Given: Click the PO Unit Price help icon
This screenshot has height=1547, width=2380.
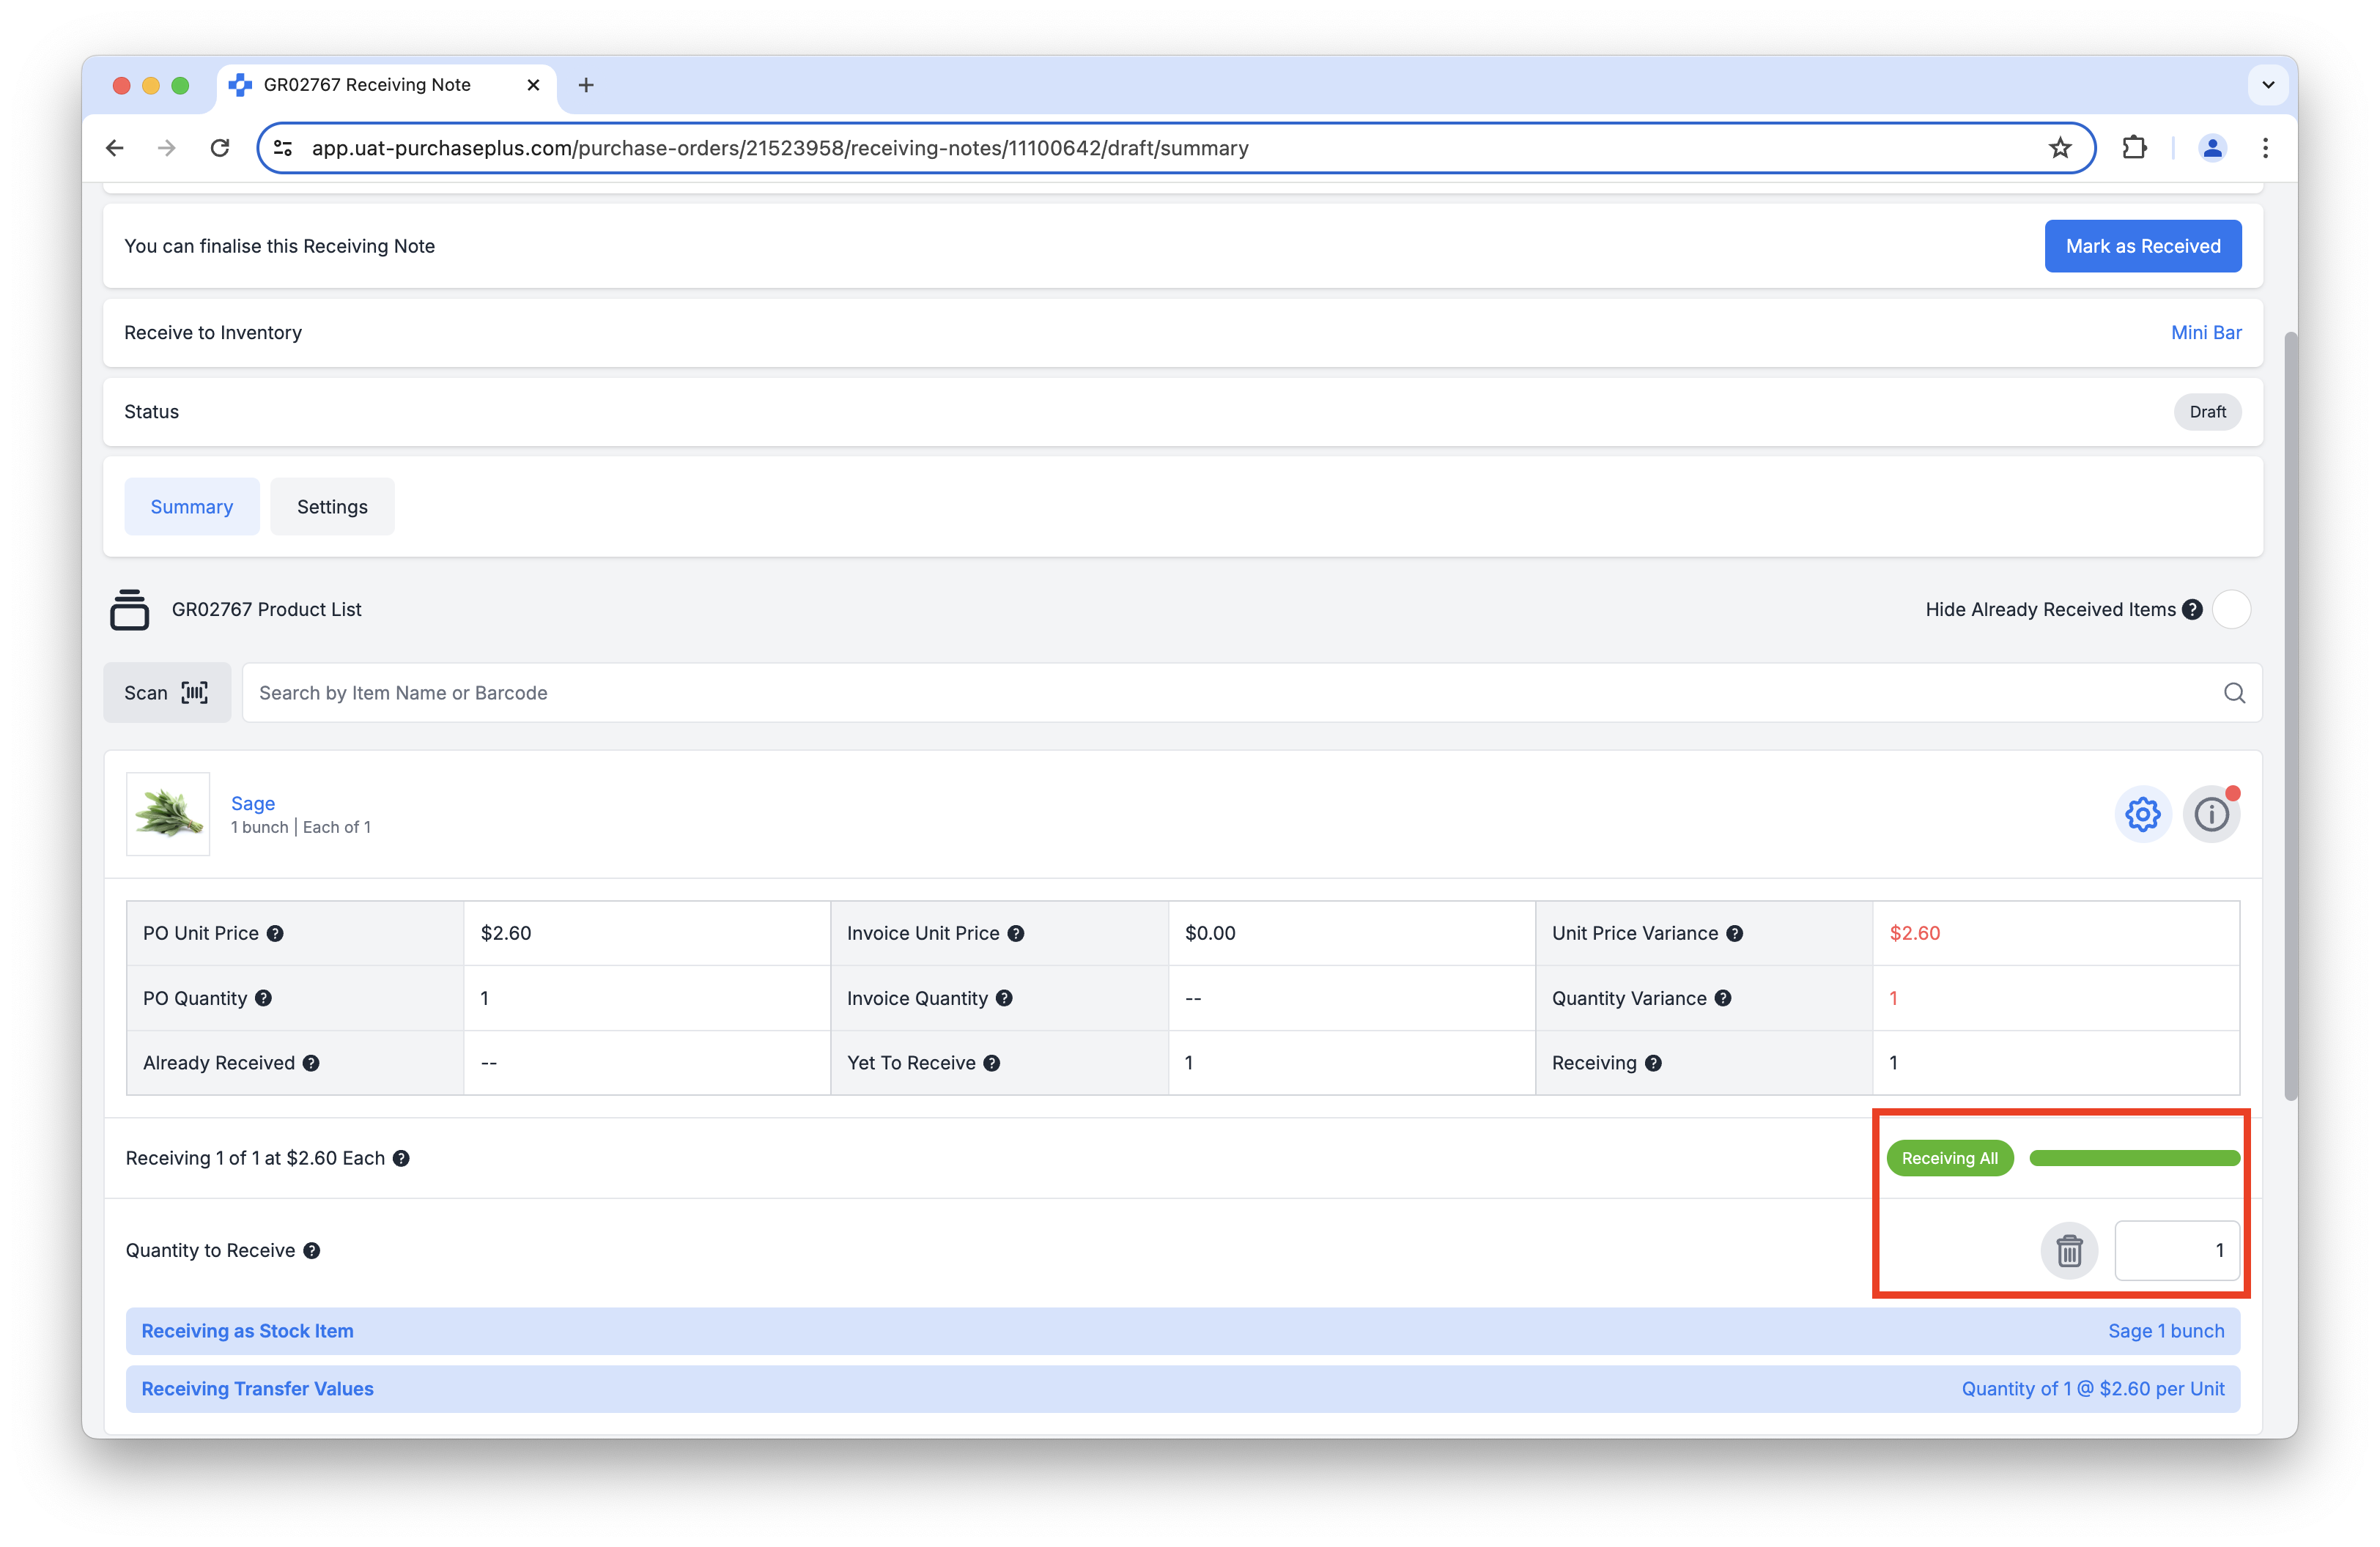Looking at the screenshot, I should (275, 933).
